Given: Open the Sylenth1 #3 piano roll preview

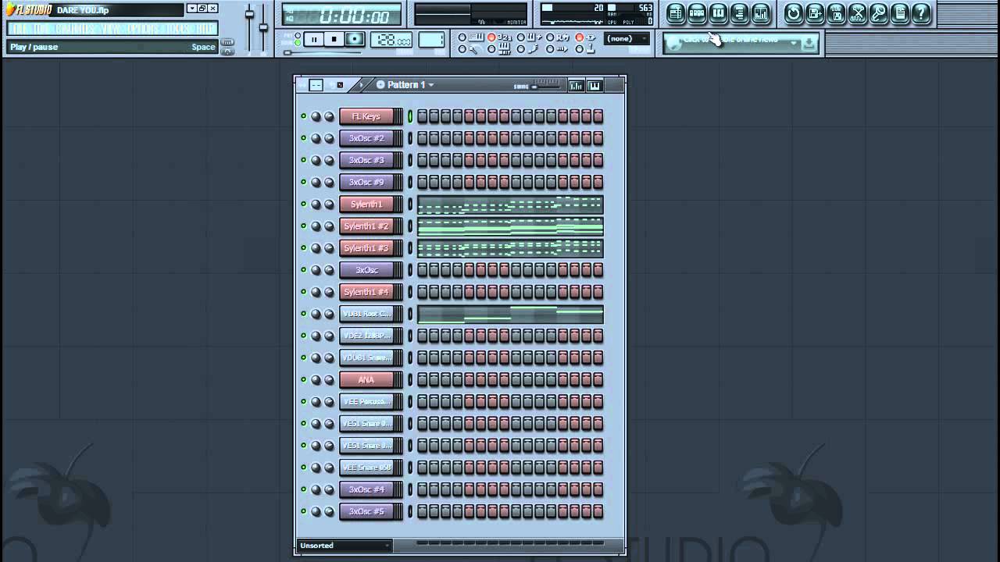Looking at the screenshot, I should pos(510,248).
